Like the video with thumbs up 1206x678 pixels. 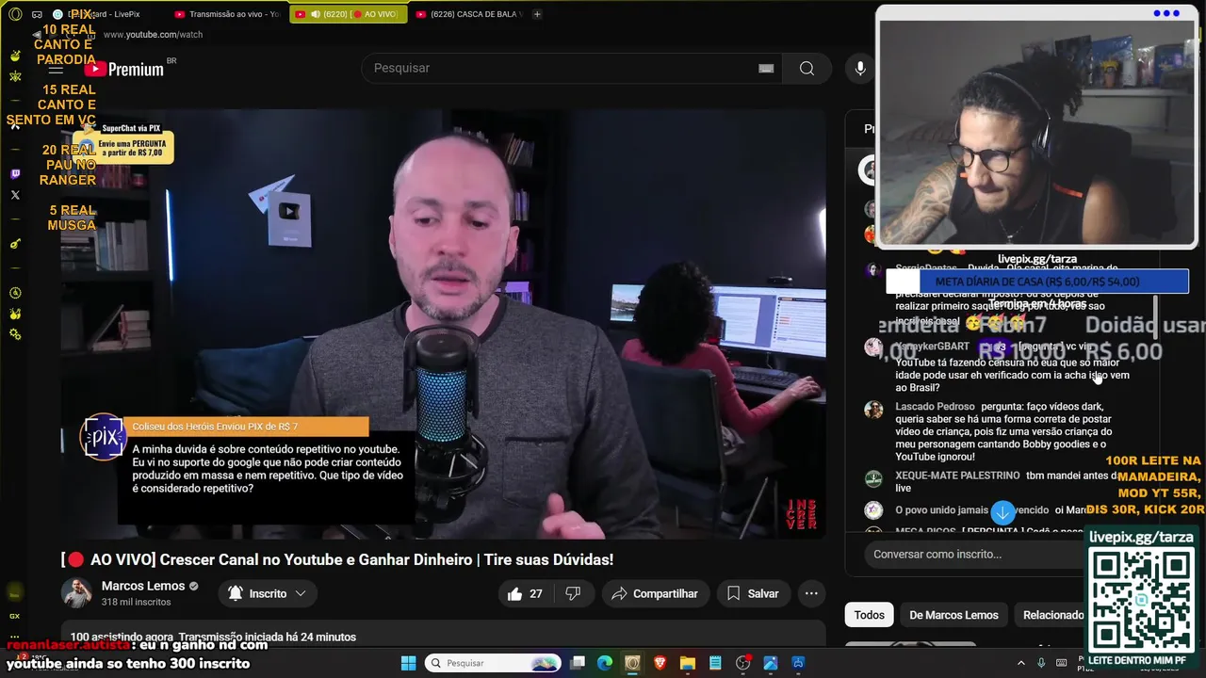coord(525,593)
